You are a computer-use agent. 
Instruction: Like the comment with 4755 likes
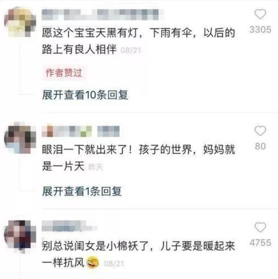pyautogui.click(x=260, y=227)
